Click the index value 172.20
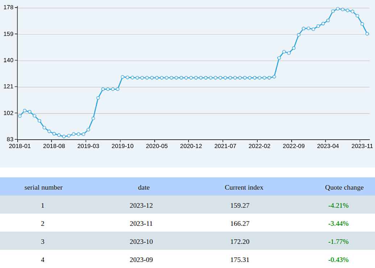 (x=239, y=242)
